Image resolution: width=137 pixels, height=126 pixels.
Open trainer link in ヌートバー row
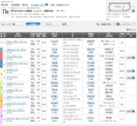91,76
